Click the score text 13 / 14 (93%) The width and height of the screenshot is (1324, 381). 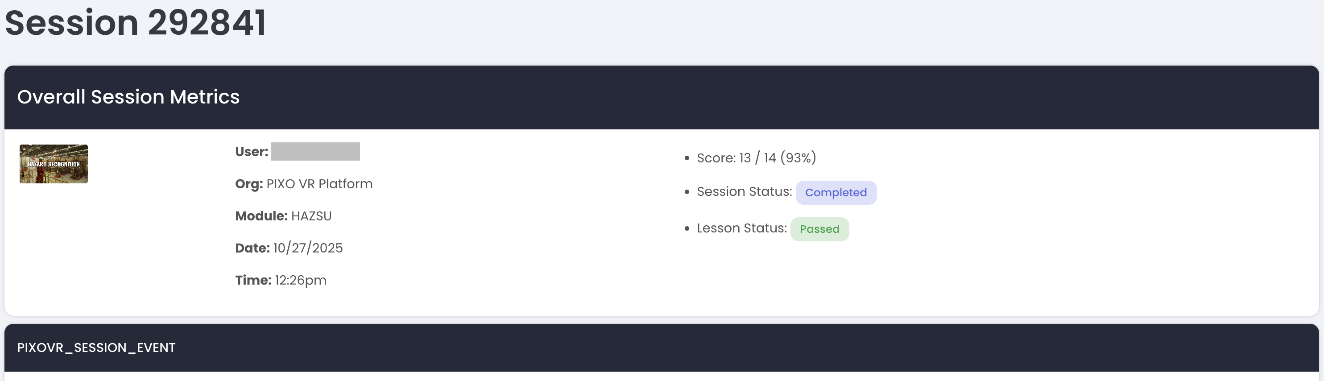777,158
